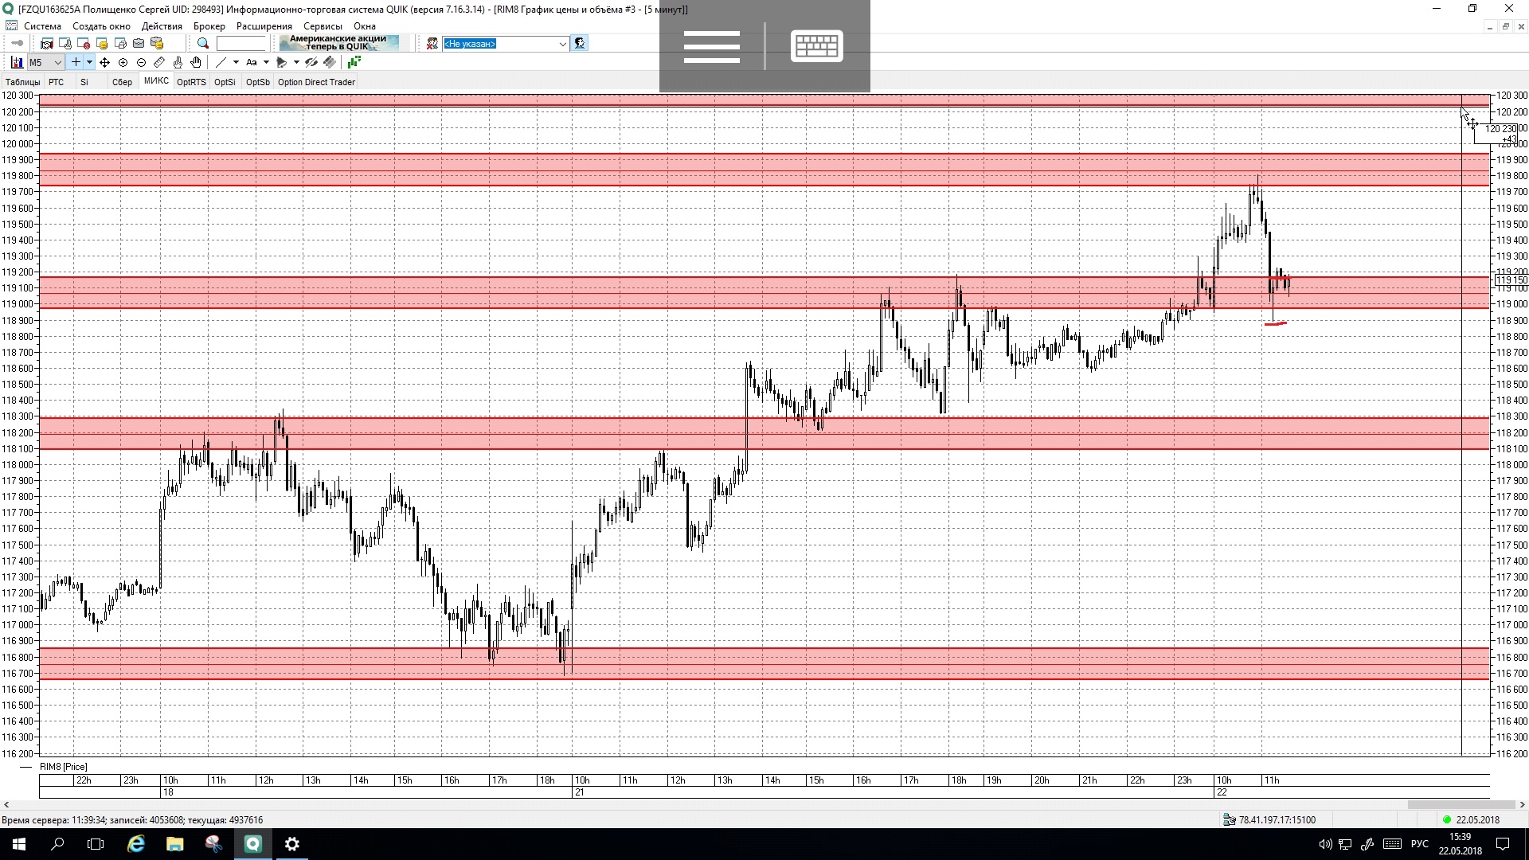Screen dimensions: 1529x860
Task: Click the zoom out magnifier tool
Action: (x=141, y=62)
